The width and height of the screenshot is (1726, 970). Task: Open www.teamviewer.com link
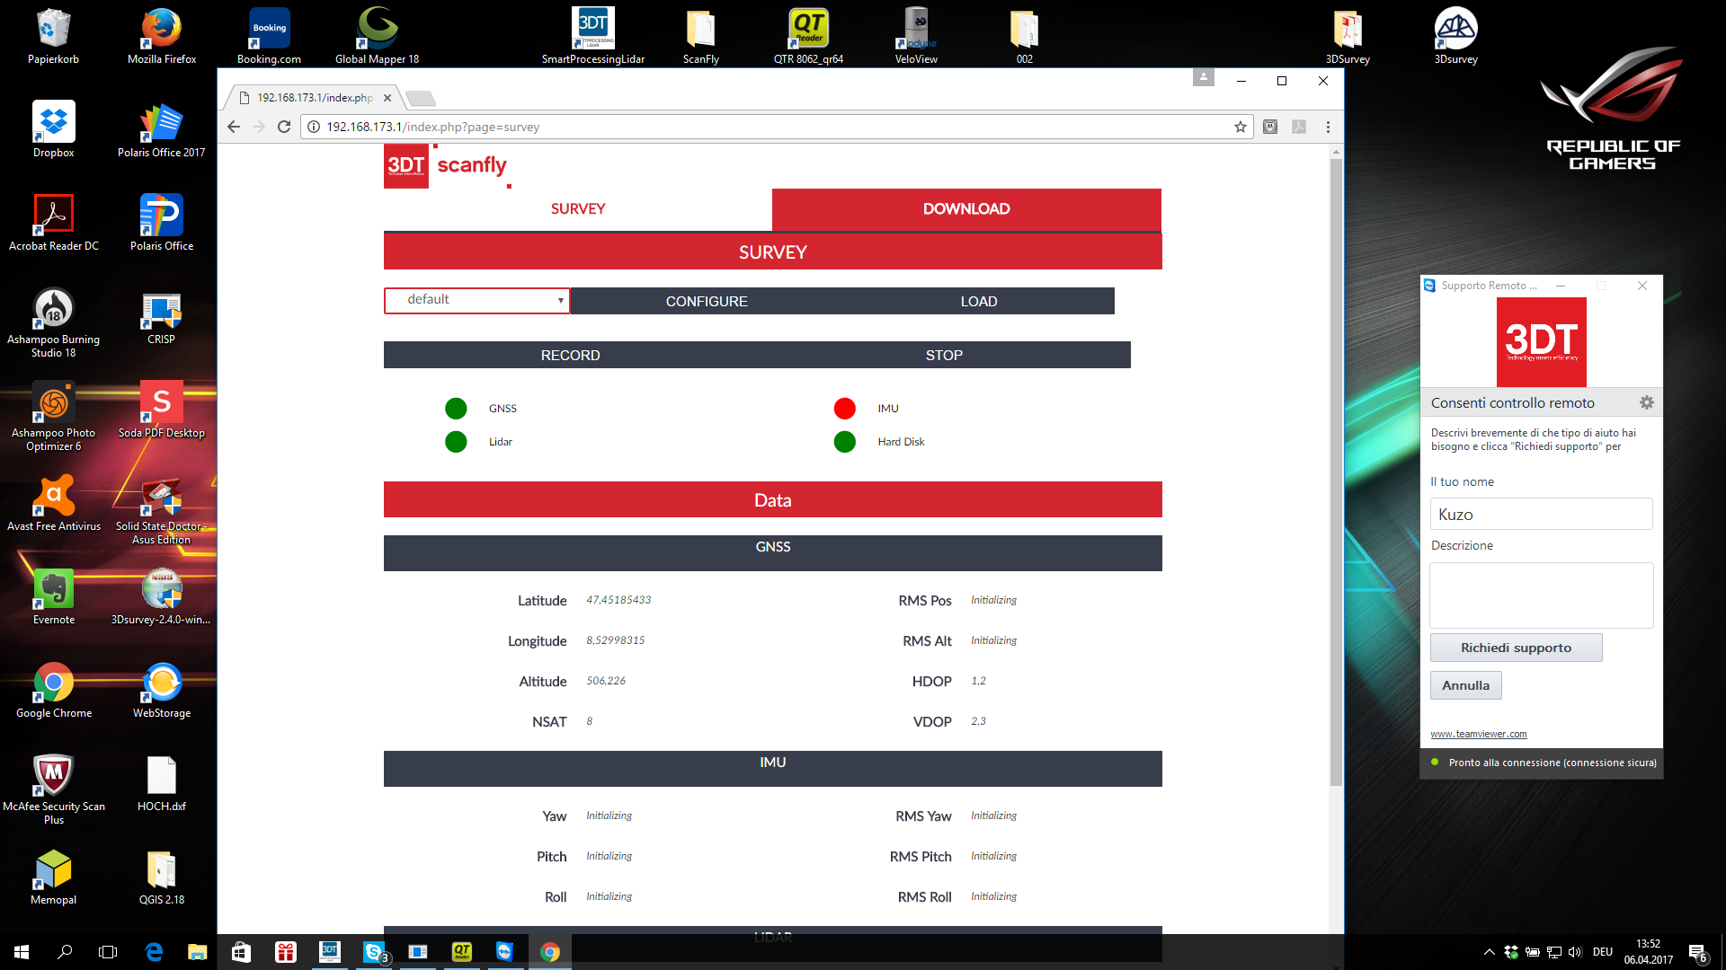1478,734
